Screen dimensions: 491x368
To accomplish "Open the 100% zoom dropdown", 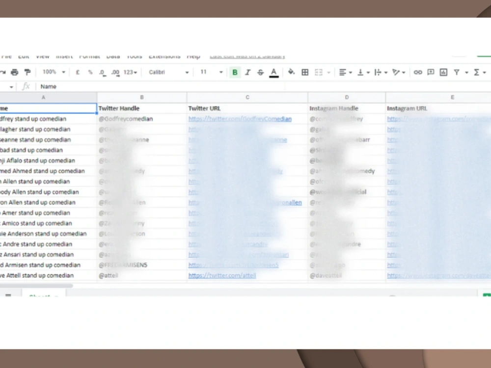I will (54, 72).
